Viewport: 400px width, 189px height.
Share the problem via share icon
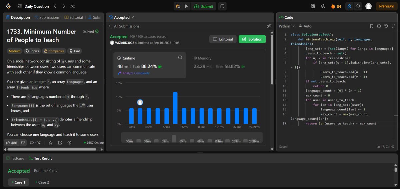pos(60,143)
